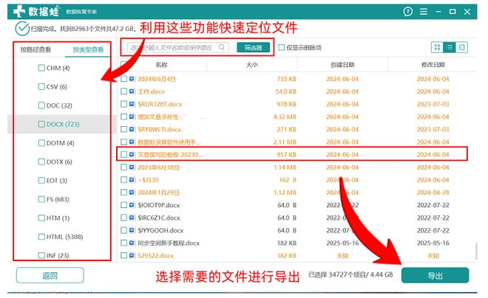Check the DOC (32) type checkbox
The image size is (488, 298).
[x=41, y=105]
